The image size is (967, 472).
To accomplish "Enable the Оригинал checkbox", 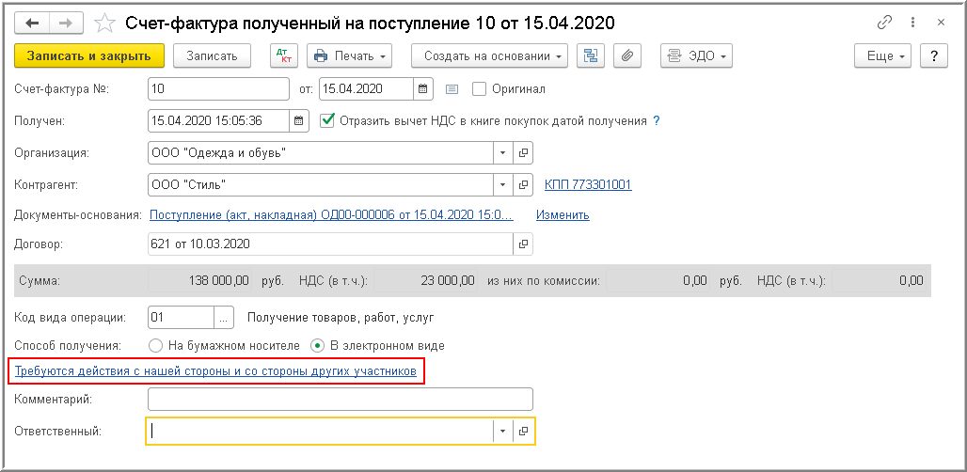I will tap(479, 89).
